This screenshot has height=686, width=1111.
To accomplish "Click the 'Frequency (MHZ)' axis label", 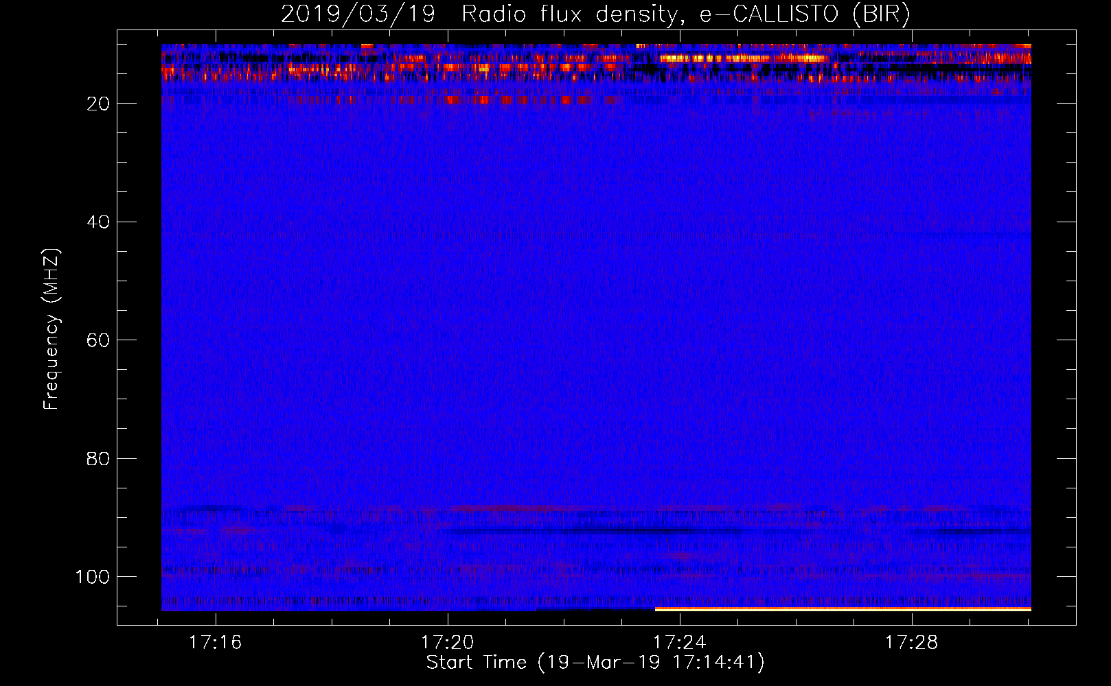I will (x=51, y=329).
